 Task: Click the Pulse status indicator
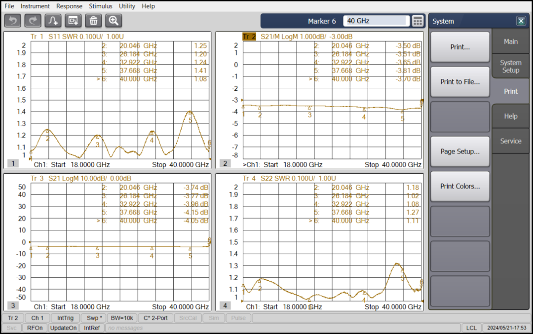tap(238, 318)
